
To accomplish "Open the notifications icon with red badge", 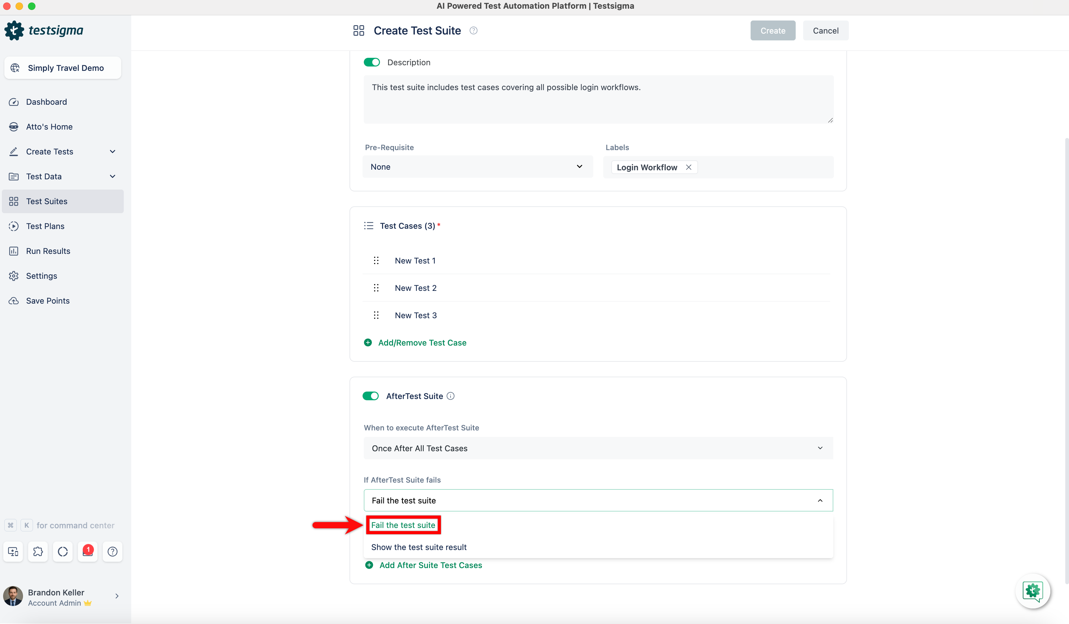I will pyautogui.click(x=87, y=552).
